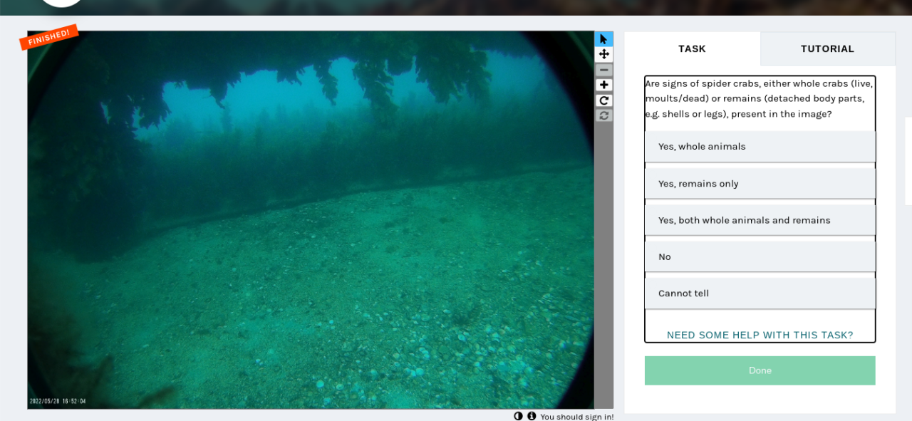Rotate the subject image
This screenshot has height=421, width=912.
coord(603,100)
